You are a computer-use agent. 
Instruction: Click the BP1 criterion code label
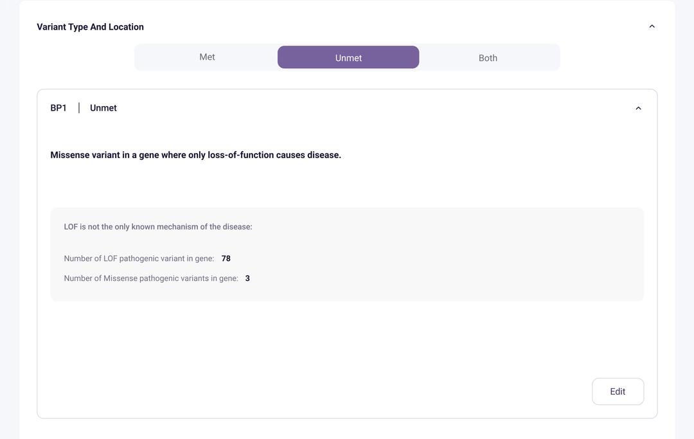[58, 108]
